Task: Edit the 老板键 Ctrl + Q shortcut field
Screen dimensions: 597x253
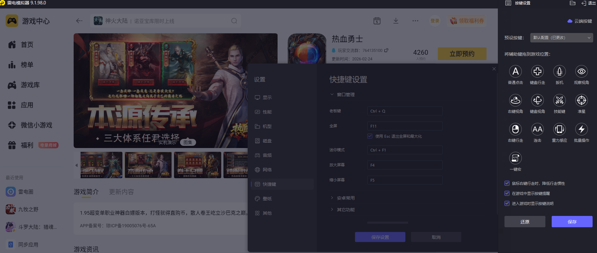Action: click(405, 111)
